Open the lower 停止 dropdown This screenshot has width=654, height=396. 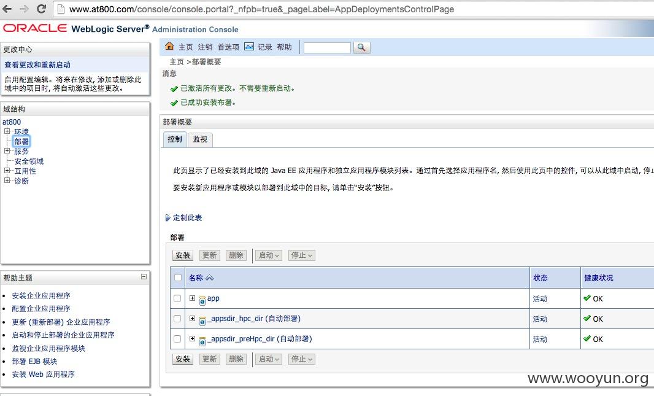pyautogui.click(x=302, y=359)
